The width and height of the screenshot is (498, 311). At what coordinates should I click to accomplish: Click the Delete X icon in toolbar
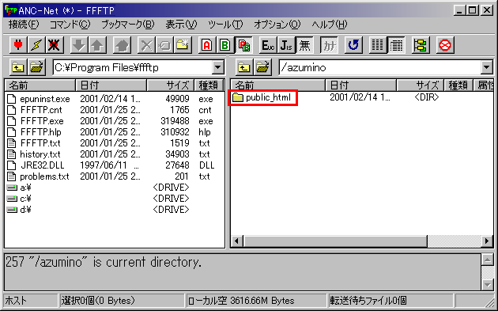click(146, 45)
